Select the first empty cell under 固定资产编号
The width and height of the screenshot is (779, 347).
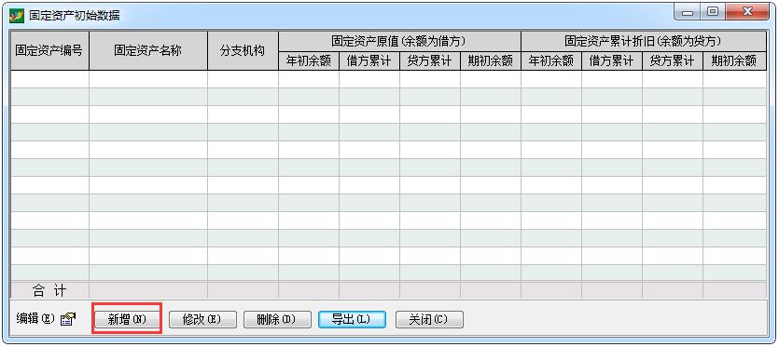point(49,79)
